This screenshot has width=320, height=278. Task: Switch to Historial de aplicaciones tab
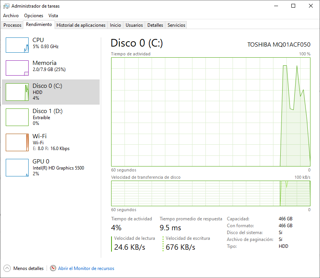coord(81,25)
